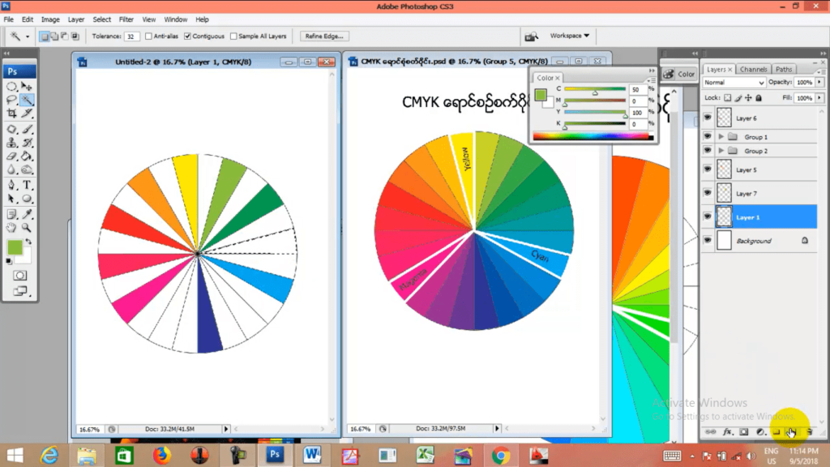Swap foreground and background colors

(x=28, y=242)
